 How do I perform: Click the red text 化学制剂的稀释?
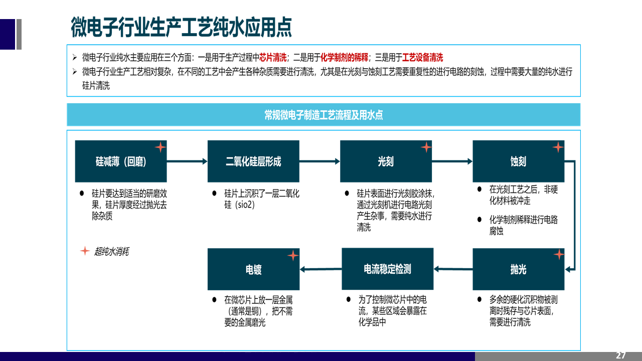click(x=344, y=58)
